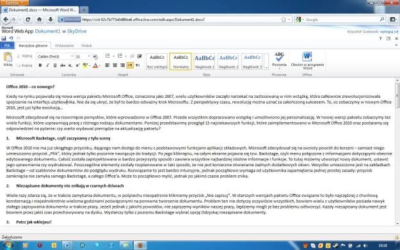The height and width of the screenshot is (250, 400).
Task: Toggle bold formatting
Action: point(40,65)
